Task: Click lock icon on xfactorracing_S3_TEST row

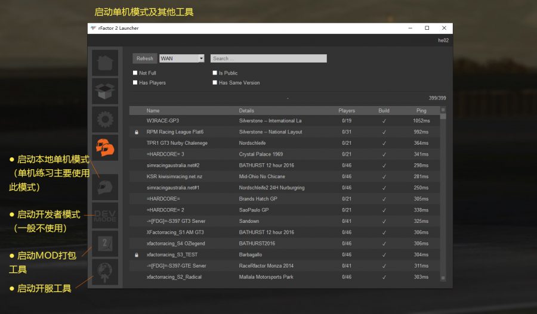Action: tap(137, 255)
